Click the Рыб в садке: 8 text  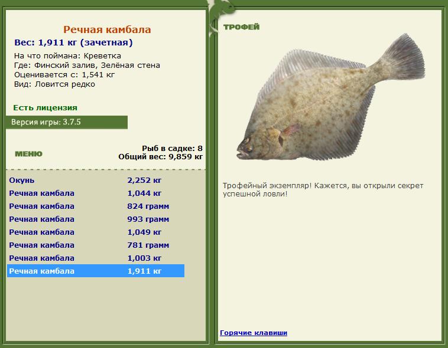click(x=173, y=148)
